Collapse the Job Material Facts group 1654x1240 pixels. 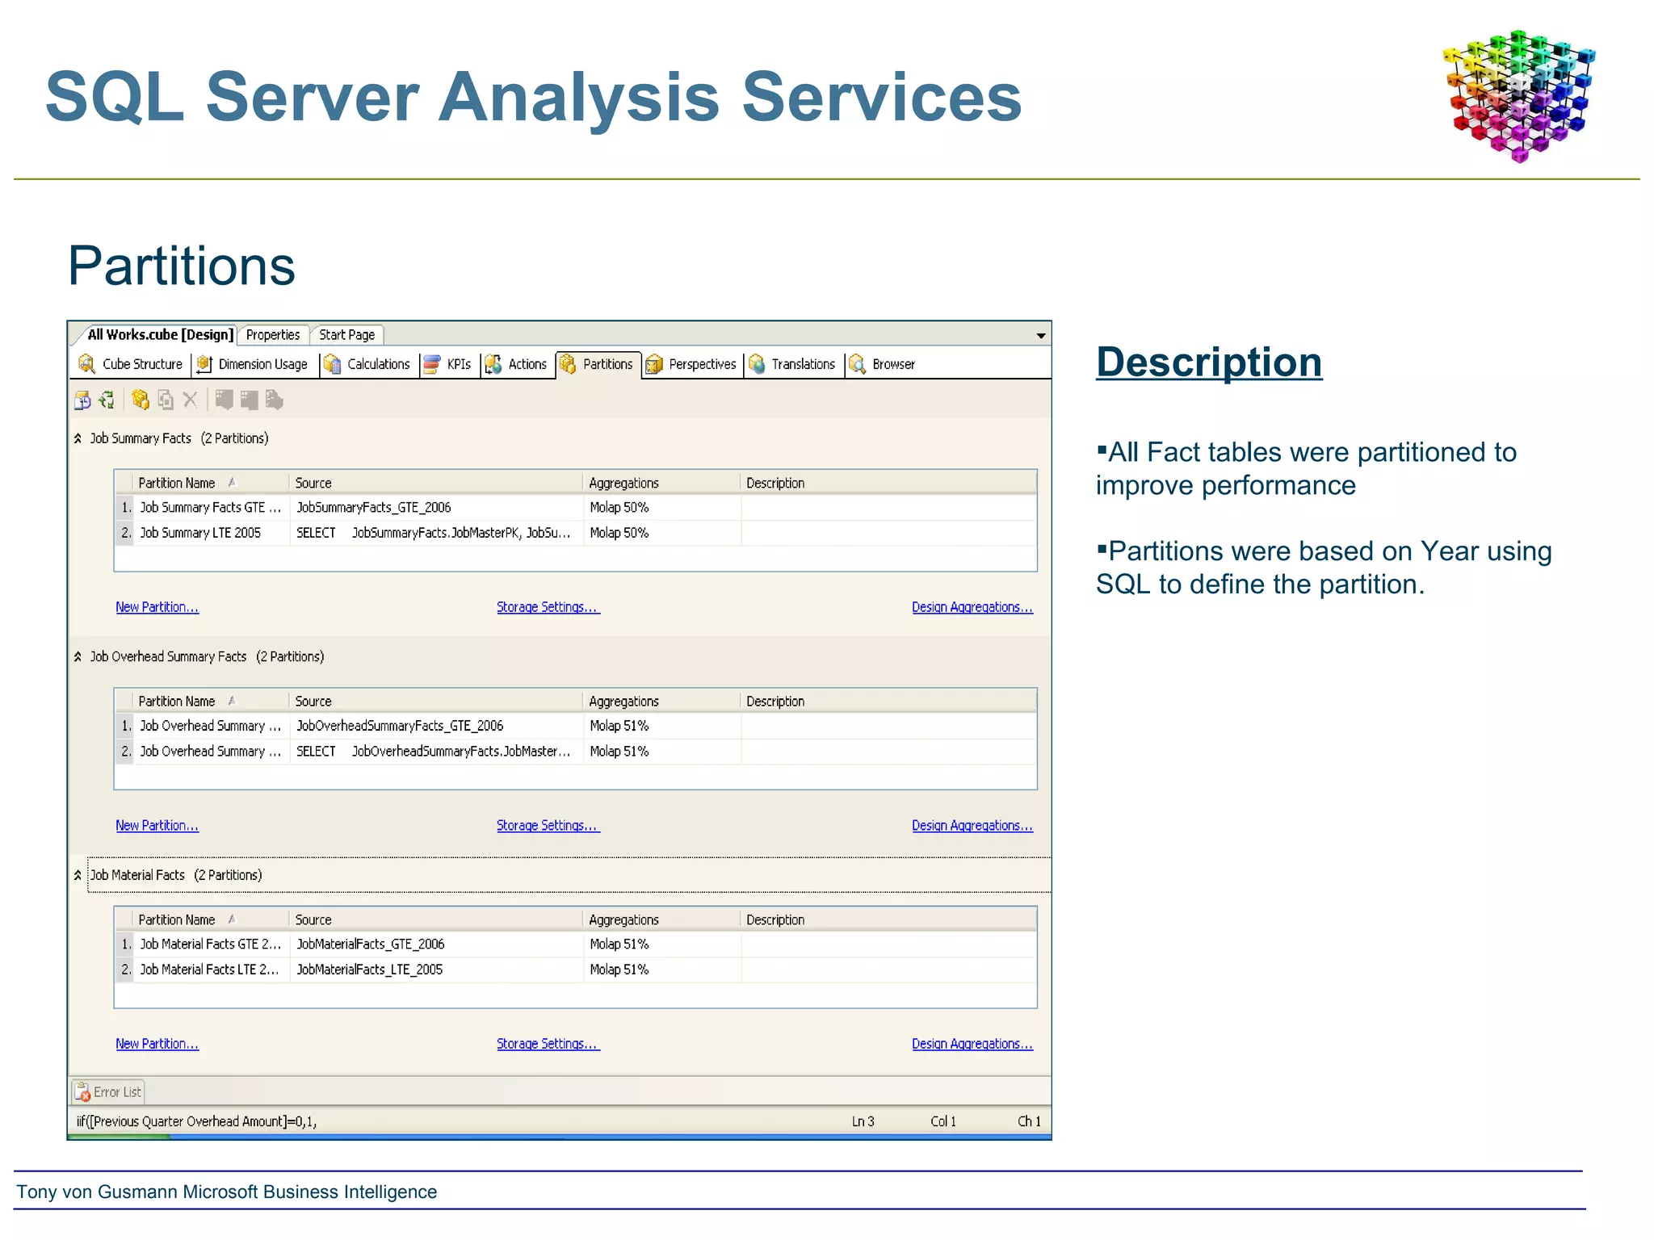pos(78,875)
